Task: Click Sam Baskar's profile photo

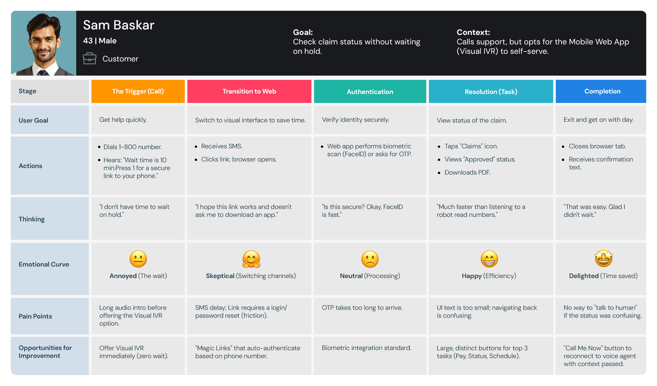Action: click(x=44, y=43)
